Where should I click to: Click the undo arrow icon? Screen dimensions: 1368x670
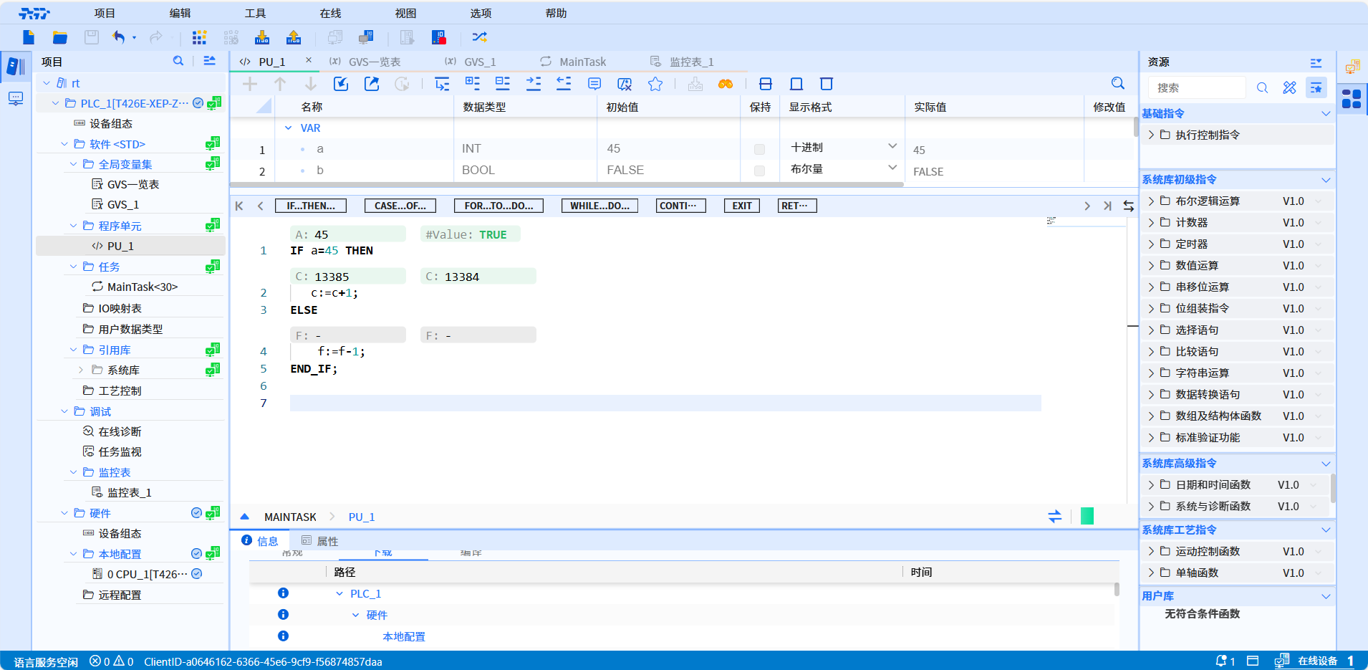(119, 37)
